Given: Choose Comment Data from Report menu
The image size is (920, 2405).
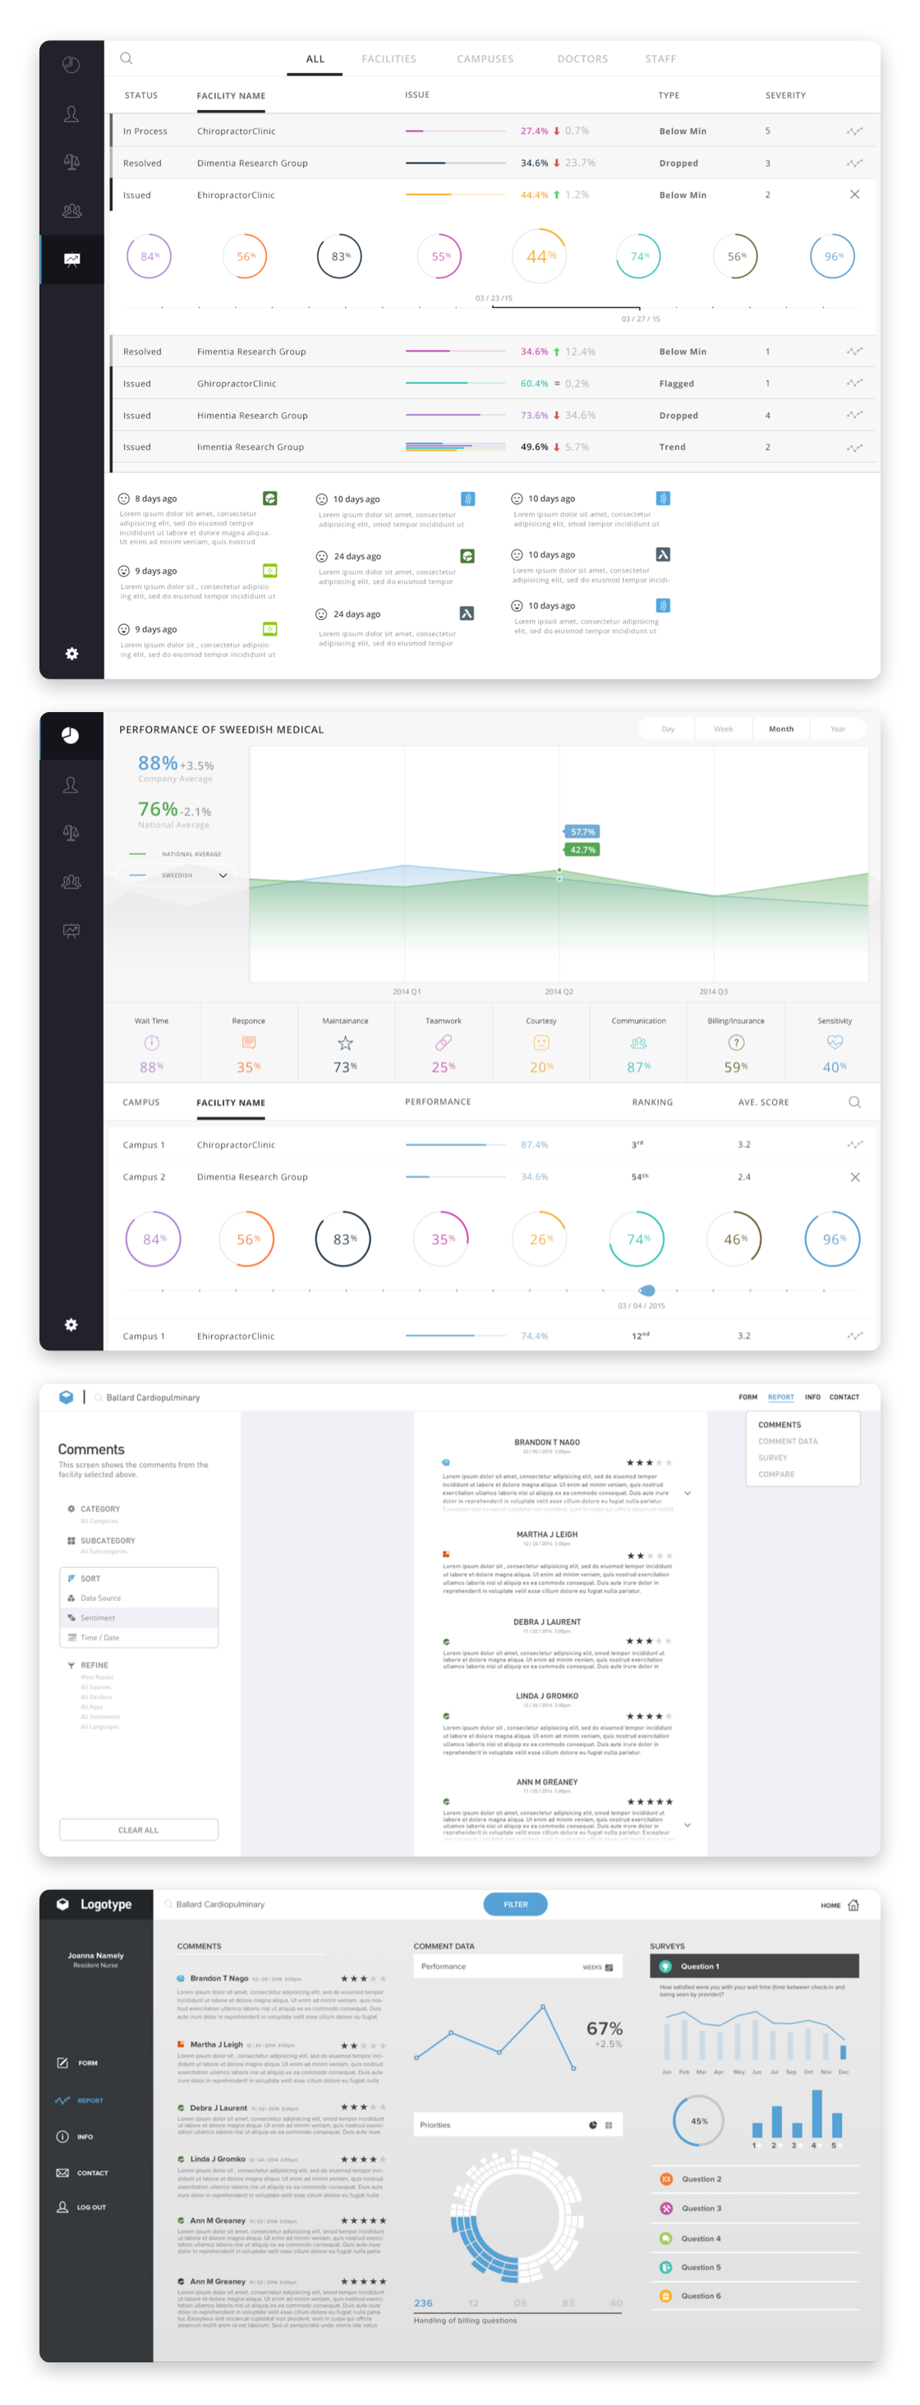Looking at the screenshot, I should [788, 1442].
